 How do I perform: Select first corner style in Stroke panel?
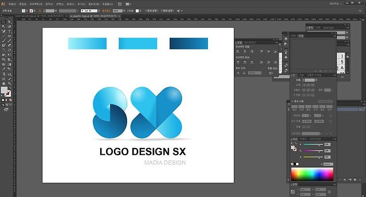tap(304, 90)
